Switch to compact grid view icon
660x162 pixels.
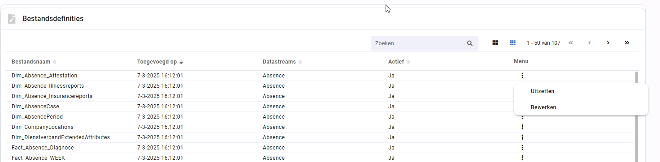pyautogui.click(x=513, y=43)
